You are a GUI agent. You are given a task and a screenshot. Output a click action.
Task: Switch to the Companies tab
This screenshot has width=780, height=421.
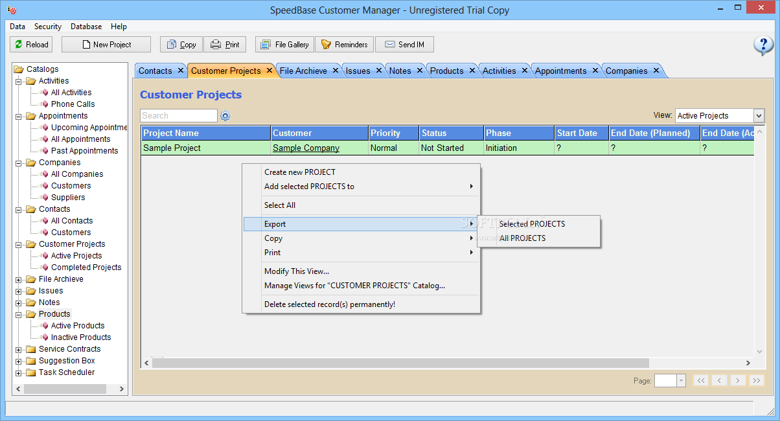[x=626, y=71]
